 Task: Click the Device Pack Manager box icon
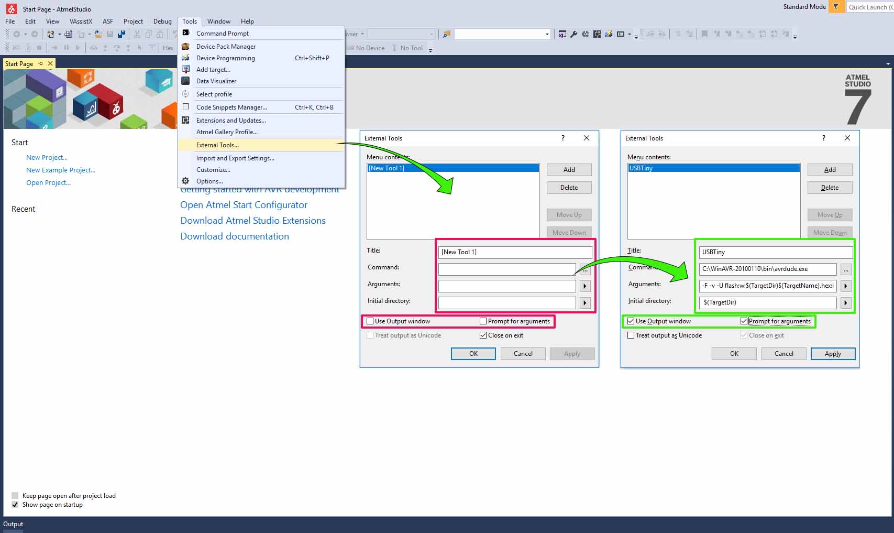tap(185, 46)
